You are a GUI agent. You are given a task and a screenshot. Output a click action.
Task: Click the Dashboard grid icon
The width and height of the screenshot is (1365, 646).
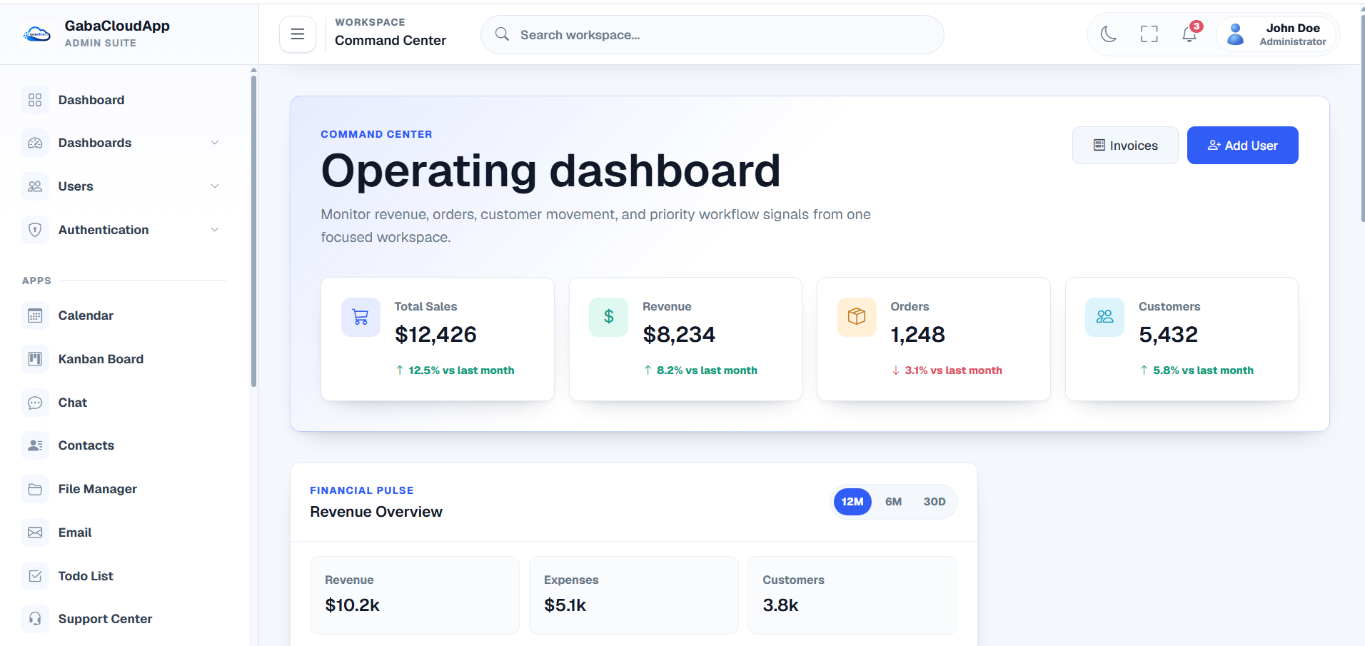pyautogui.click(x=35, y=100)
